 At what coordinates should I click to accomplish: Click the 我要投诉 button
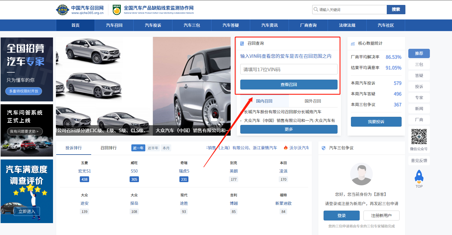pyautogui.click(x=376, y=122)
